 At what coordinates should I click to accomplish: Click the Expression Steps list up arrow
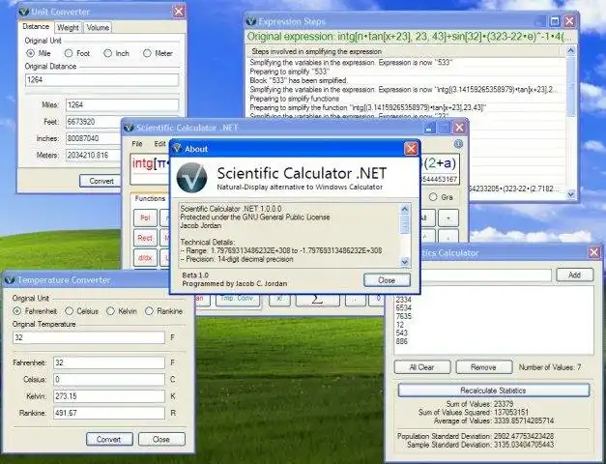click(571, 50)
